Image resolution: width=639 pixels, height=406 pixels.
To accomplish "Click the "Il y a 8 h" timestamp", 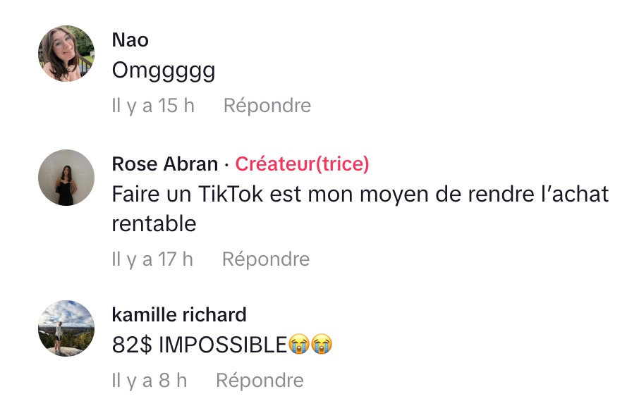I will [150, 381].
